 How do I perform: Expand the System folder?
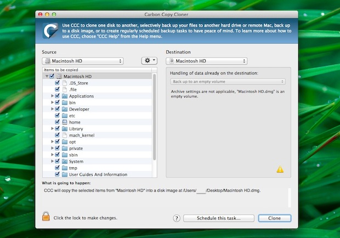pyautogui.click(x=52, y=161)
